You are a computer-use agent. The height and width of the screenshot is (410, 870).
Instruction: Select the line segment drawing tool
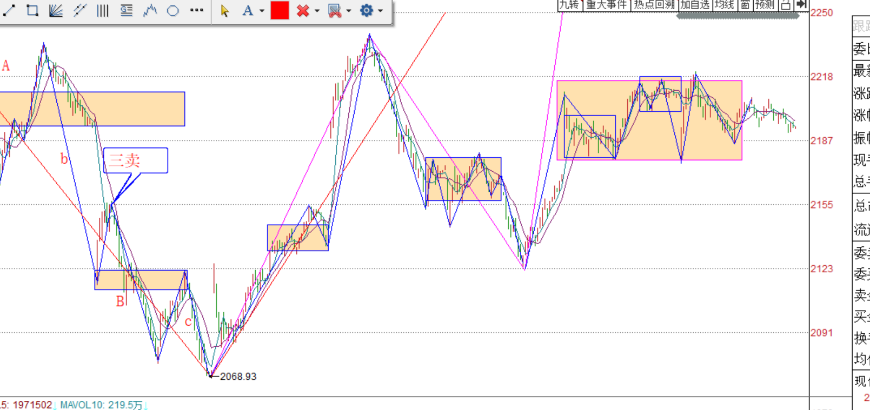9,10
